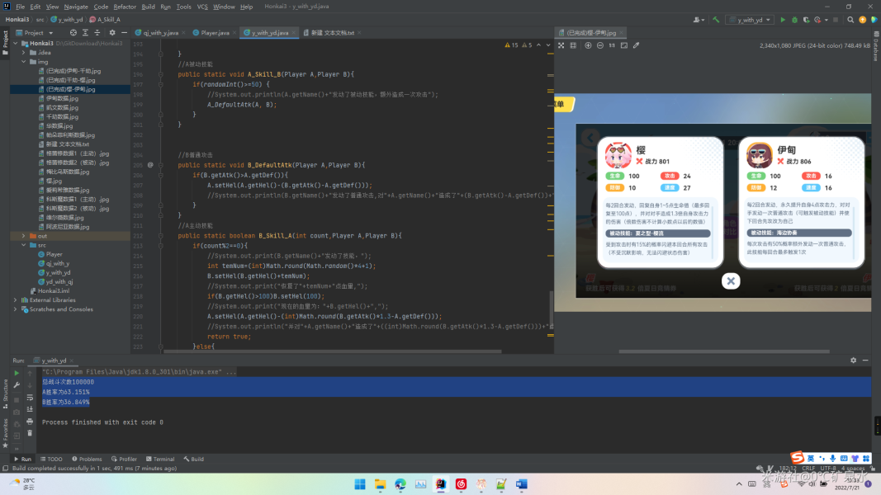Open Microsoft Edge from the taskbar
The height and width of the screenshot is (495, 881).
pyautogui.click(x=400, y=484)
